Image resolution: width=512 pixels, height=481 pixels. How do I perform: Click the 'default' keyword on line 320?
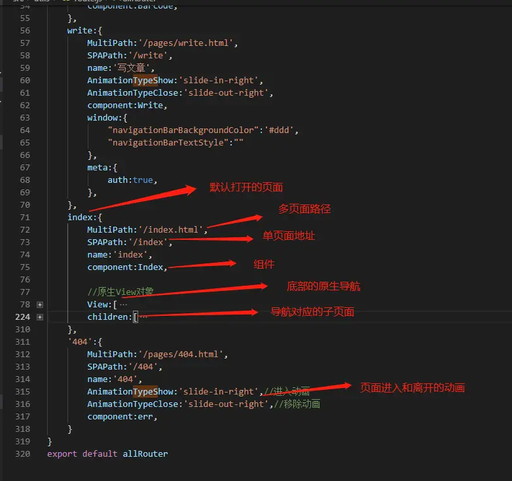click(x=100, y=454)
